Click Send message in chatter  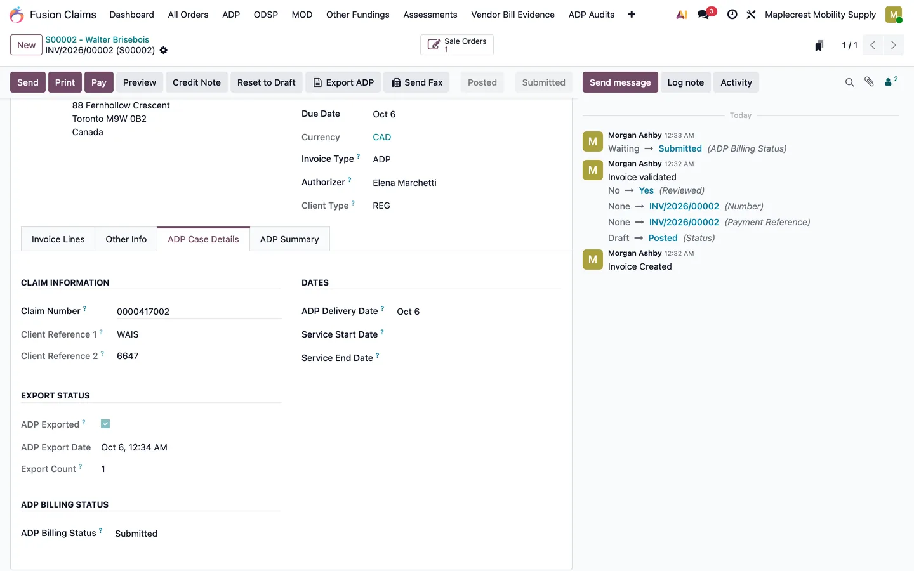pos(620,82)
